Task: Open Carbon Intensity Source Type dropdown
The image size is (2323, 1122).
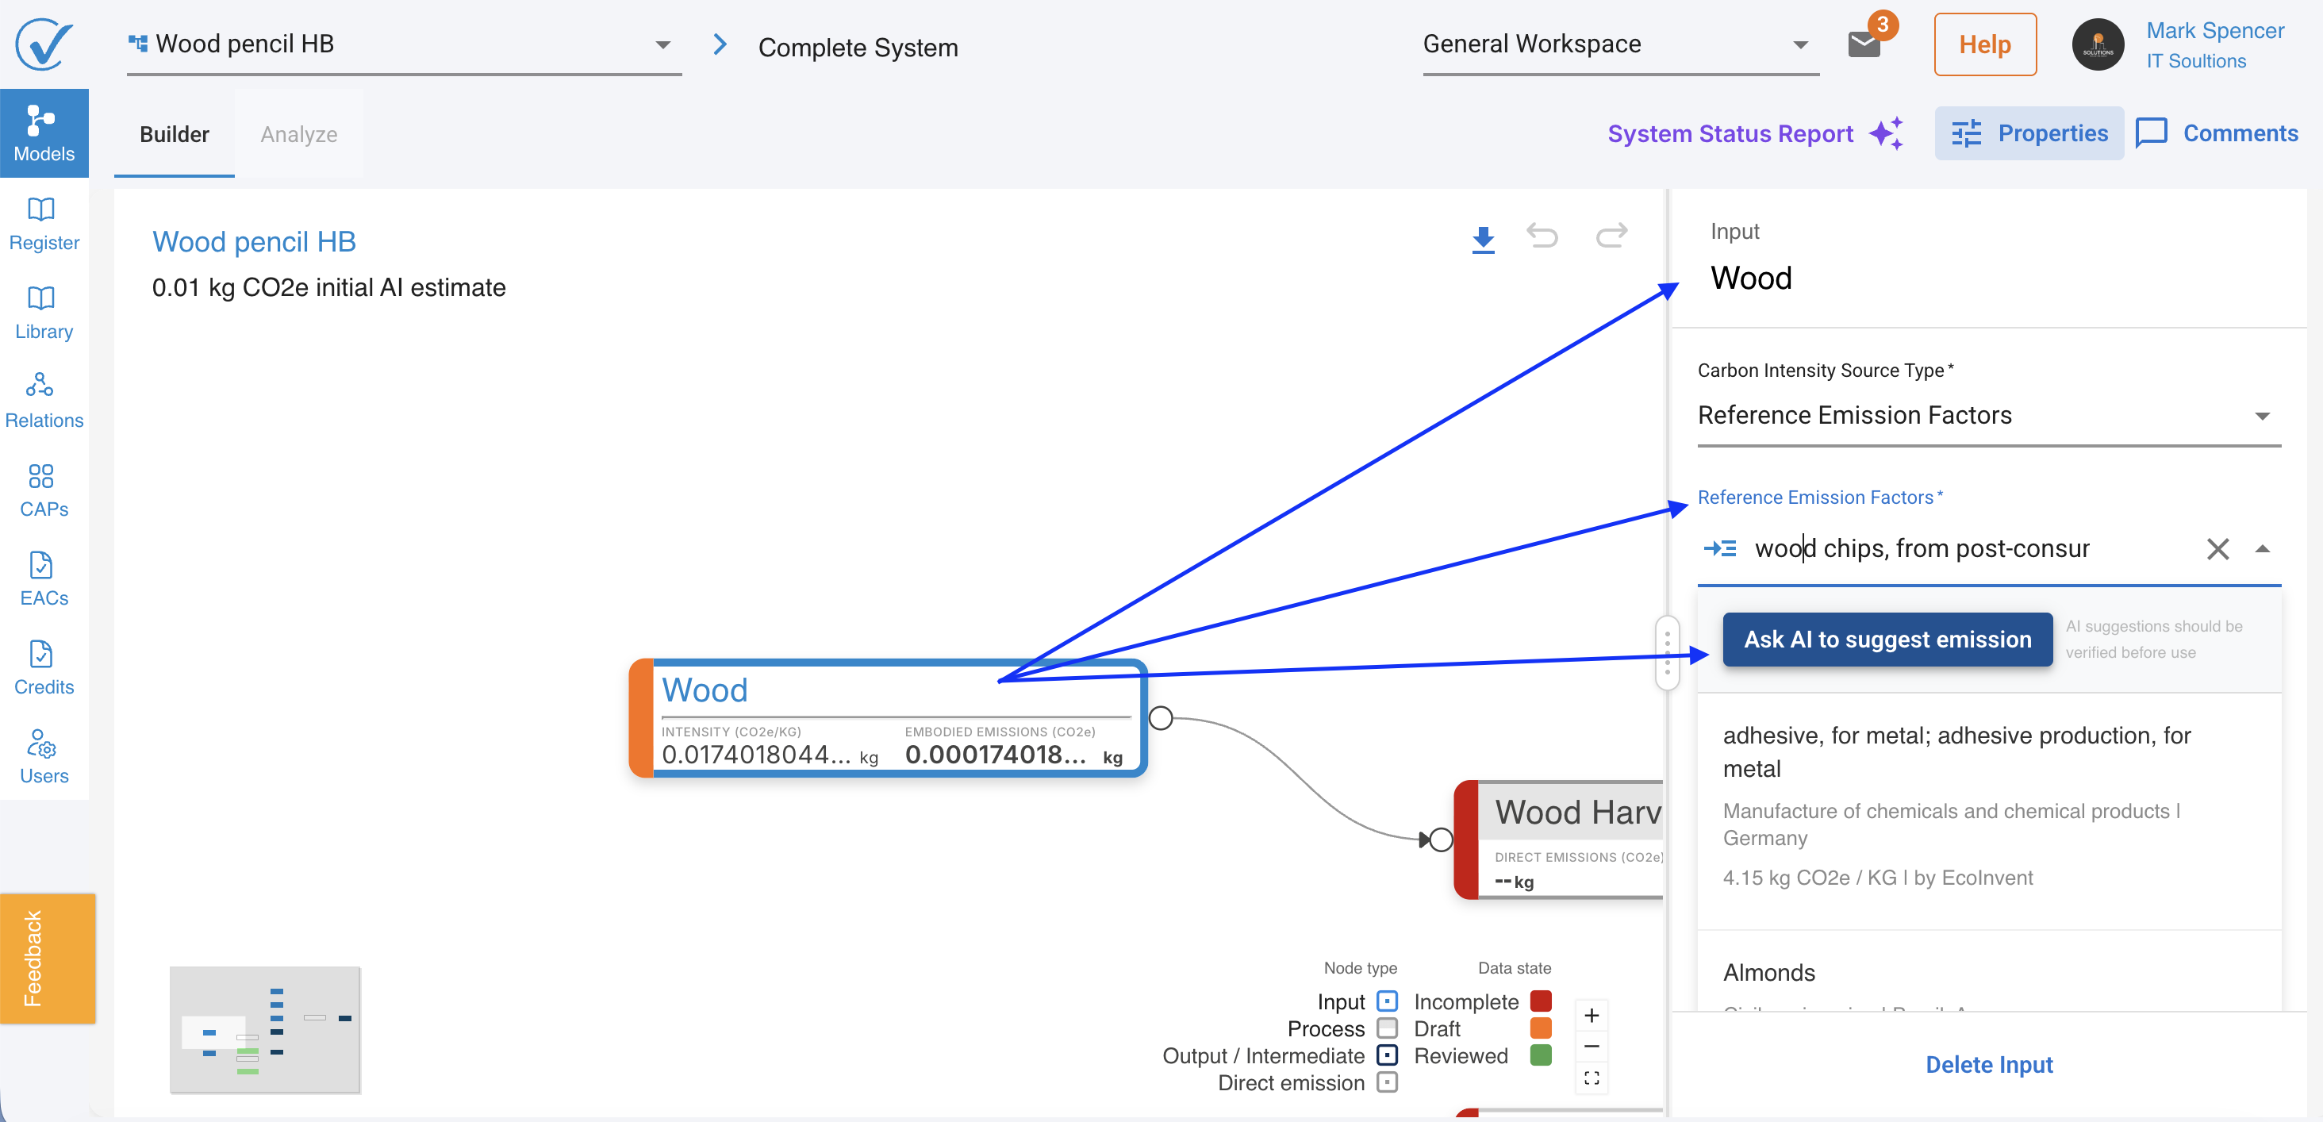Action: click(x=1988, y=416)
